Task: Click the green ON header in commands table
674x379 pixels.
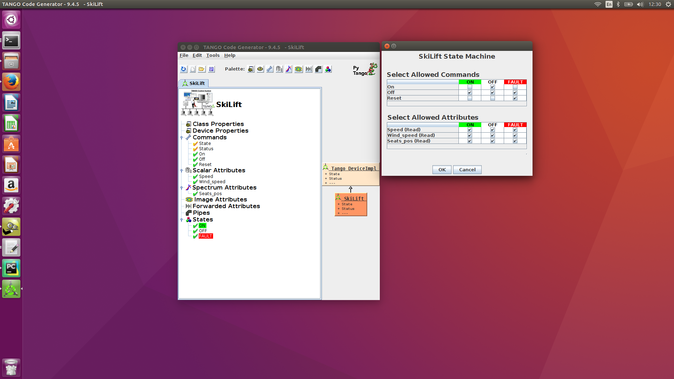Action: click(x=470, y=82)
